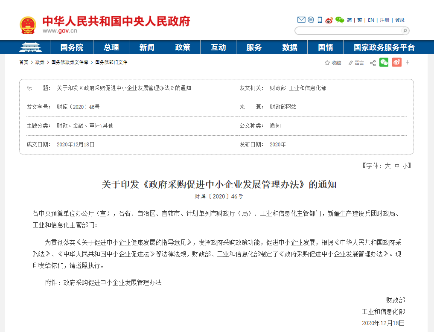Switch the site language to EN
Image resolution: width=434 pixels, height=332 pixels.
370,20
